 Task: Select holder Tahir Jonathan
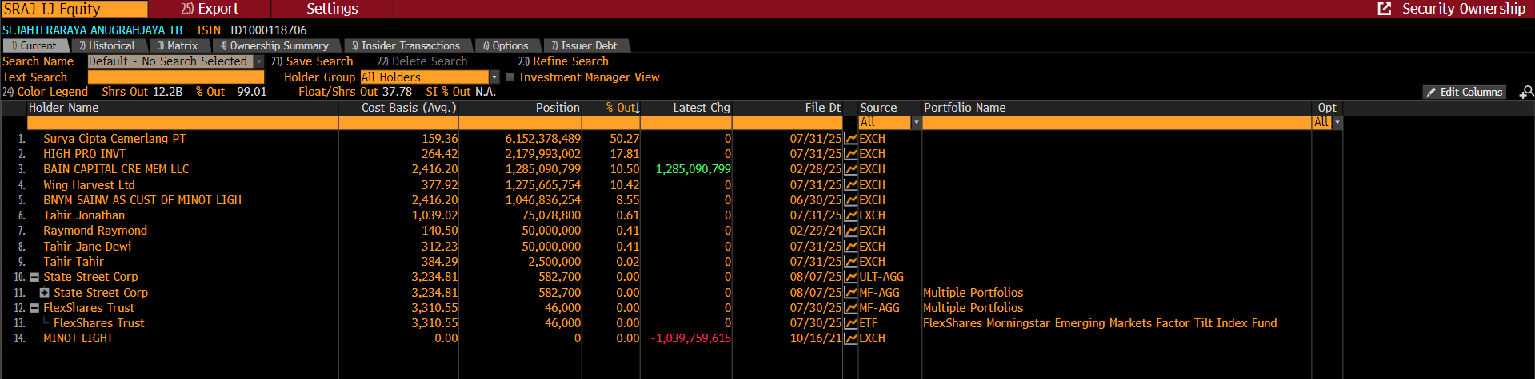84,215
